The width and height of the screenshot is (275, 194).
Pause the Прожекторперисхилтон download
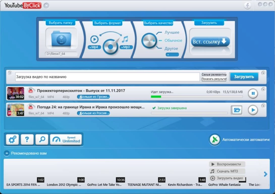pyautogui.click(x=253, y=94)
